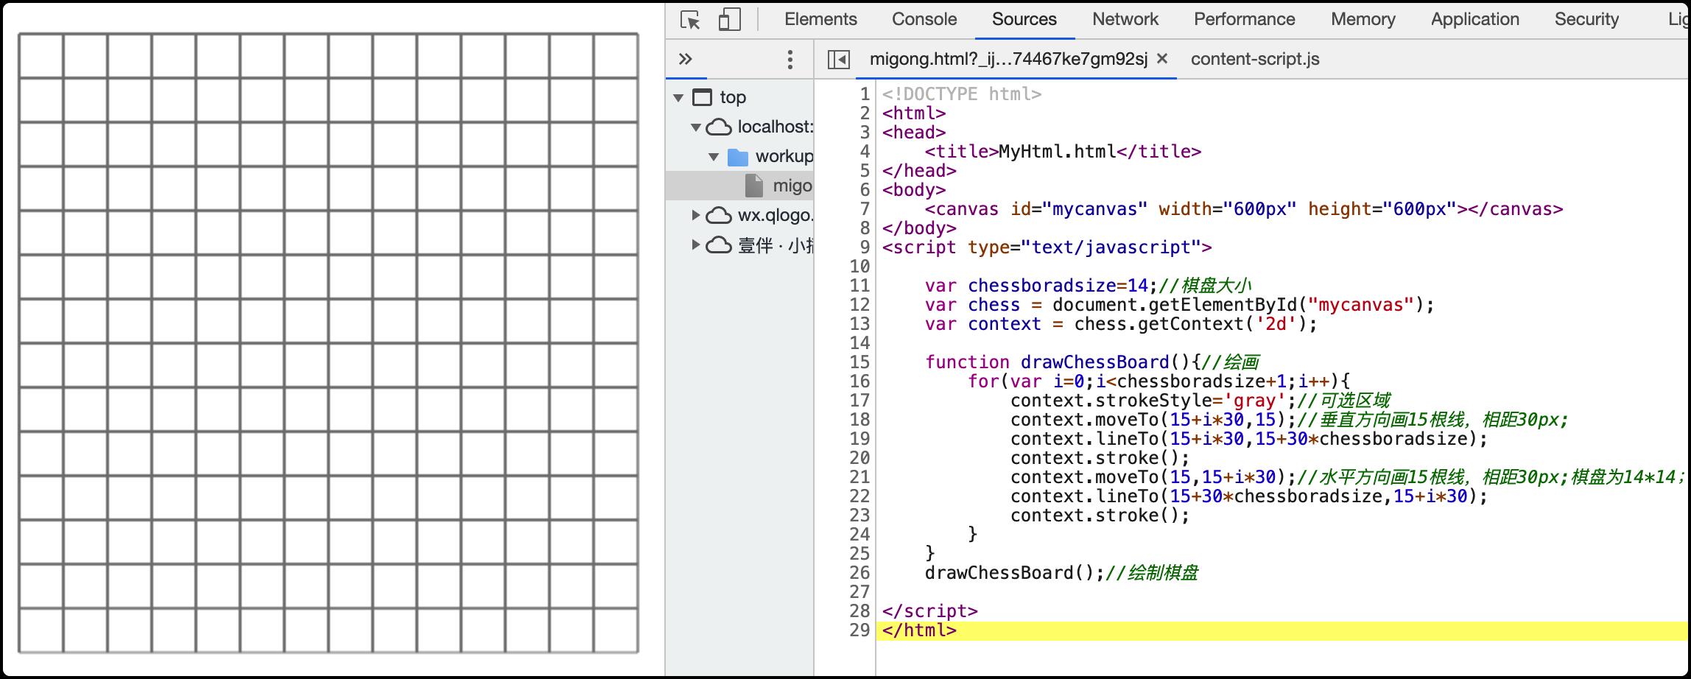Select the Sources tab
This screenshot has width=1691, height=679.
1024,19
